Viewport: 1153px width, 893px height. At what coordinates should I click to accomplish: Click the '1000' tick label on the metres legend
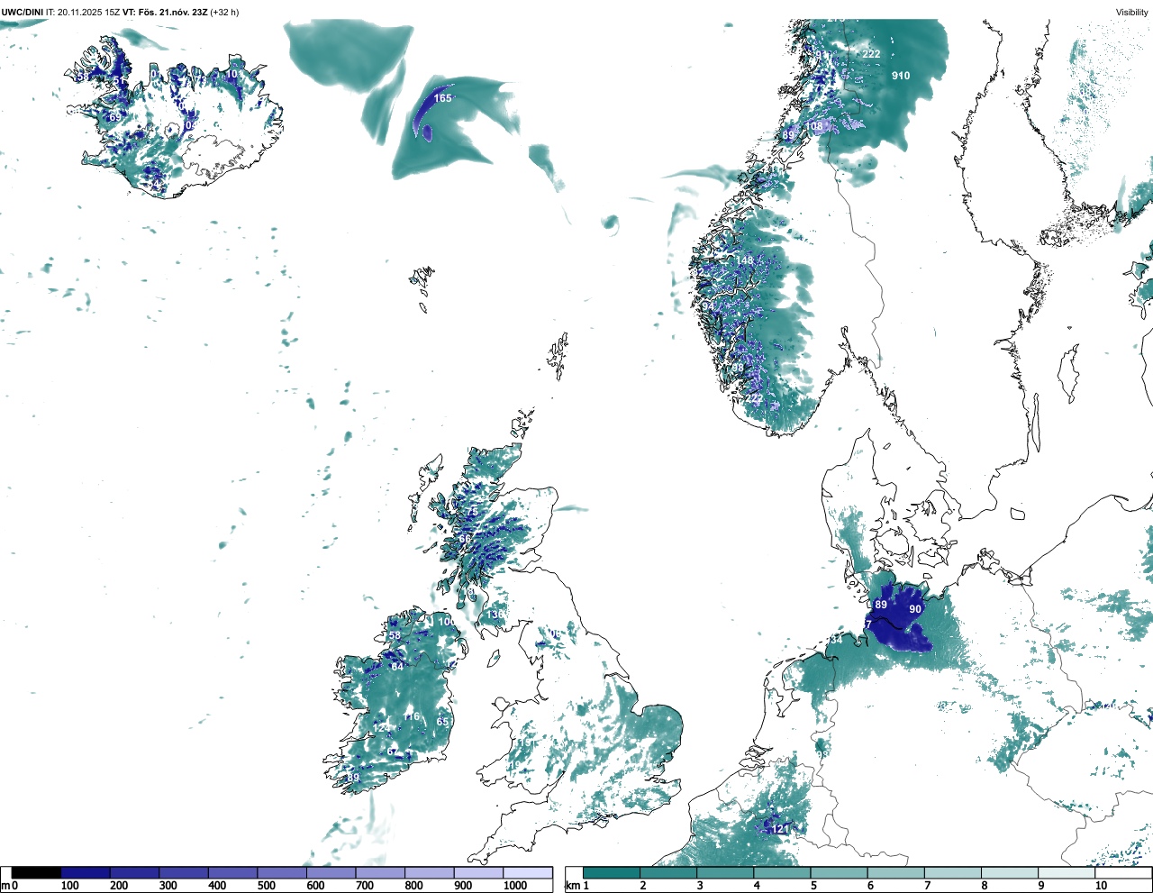515,886
